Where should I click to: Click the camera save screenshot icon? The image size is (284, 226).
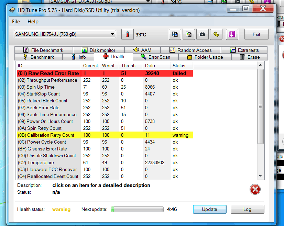point(202,34)
